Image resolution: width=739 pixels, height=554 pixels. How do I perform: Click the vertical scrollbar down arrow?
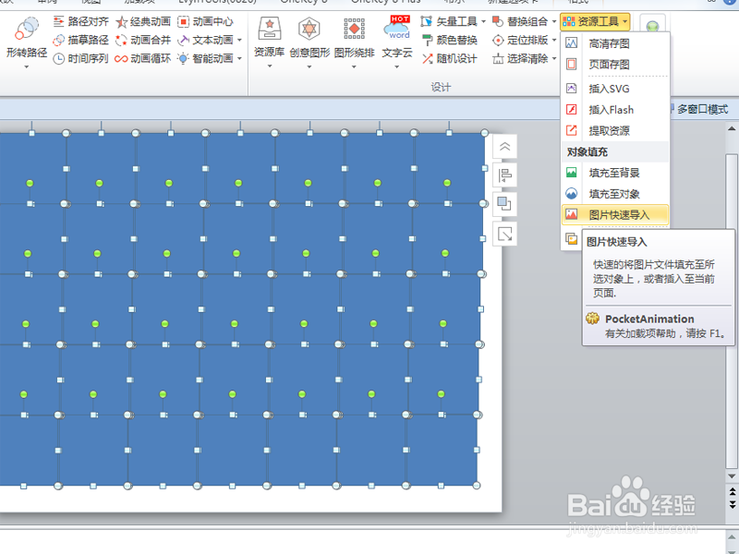click(732, 476)
